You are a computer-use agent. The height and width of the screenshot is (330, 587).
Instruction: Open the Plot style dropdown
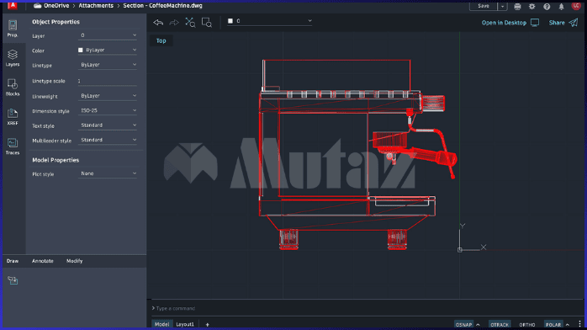108,173
